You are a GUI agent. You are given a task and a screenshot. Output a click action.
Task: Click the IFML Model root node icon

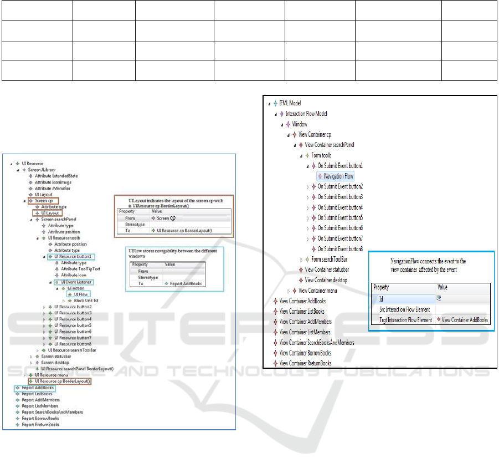[x=275, y=104]
